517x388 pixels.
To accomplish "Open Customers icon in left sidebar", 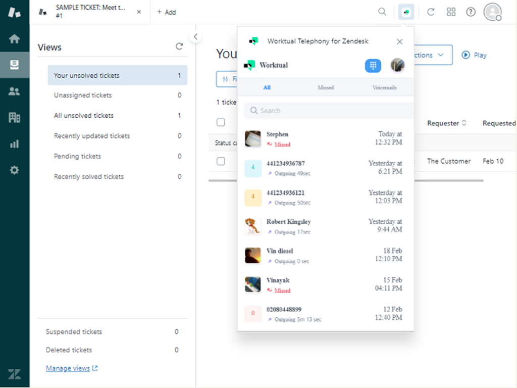I will click(x=14, y=91).
